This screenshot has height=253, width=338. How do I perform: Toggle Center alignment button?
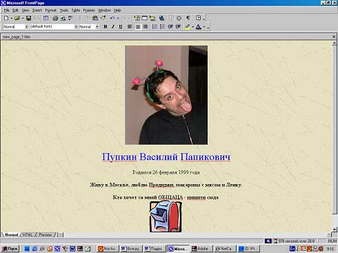[138, 27]
